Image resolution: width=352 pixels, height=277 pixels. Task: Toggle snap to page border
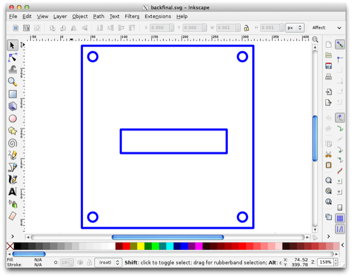pyautogui.click(x=340, y=207)
